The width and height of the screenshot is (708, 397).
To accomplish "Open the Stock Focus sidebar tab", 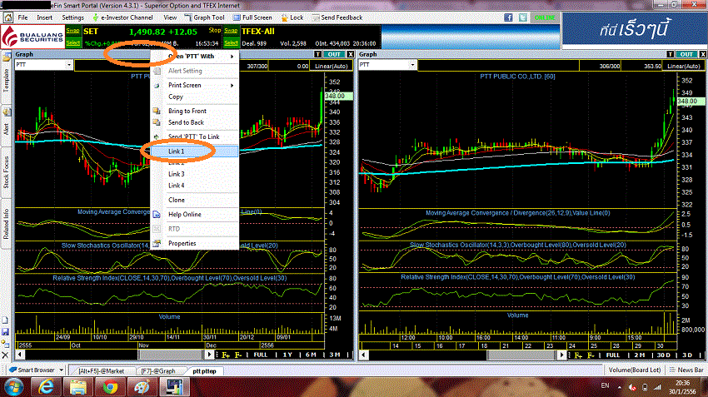I will 6,172.
